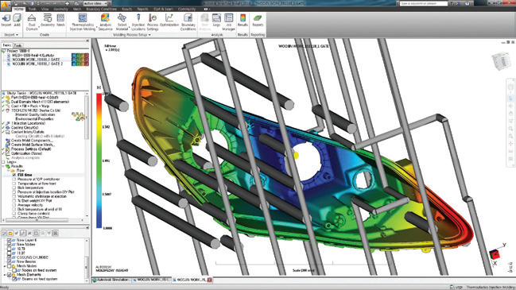
Task: Click the Mesh icon in Create group
Action: tap(60, 20)
